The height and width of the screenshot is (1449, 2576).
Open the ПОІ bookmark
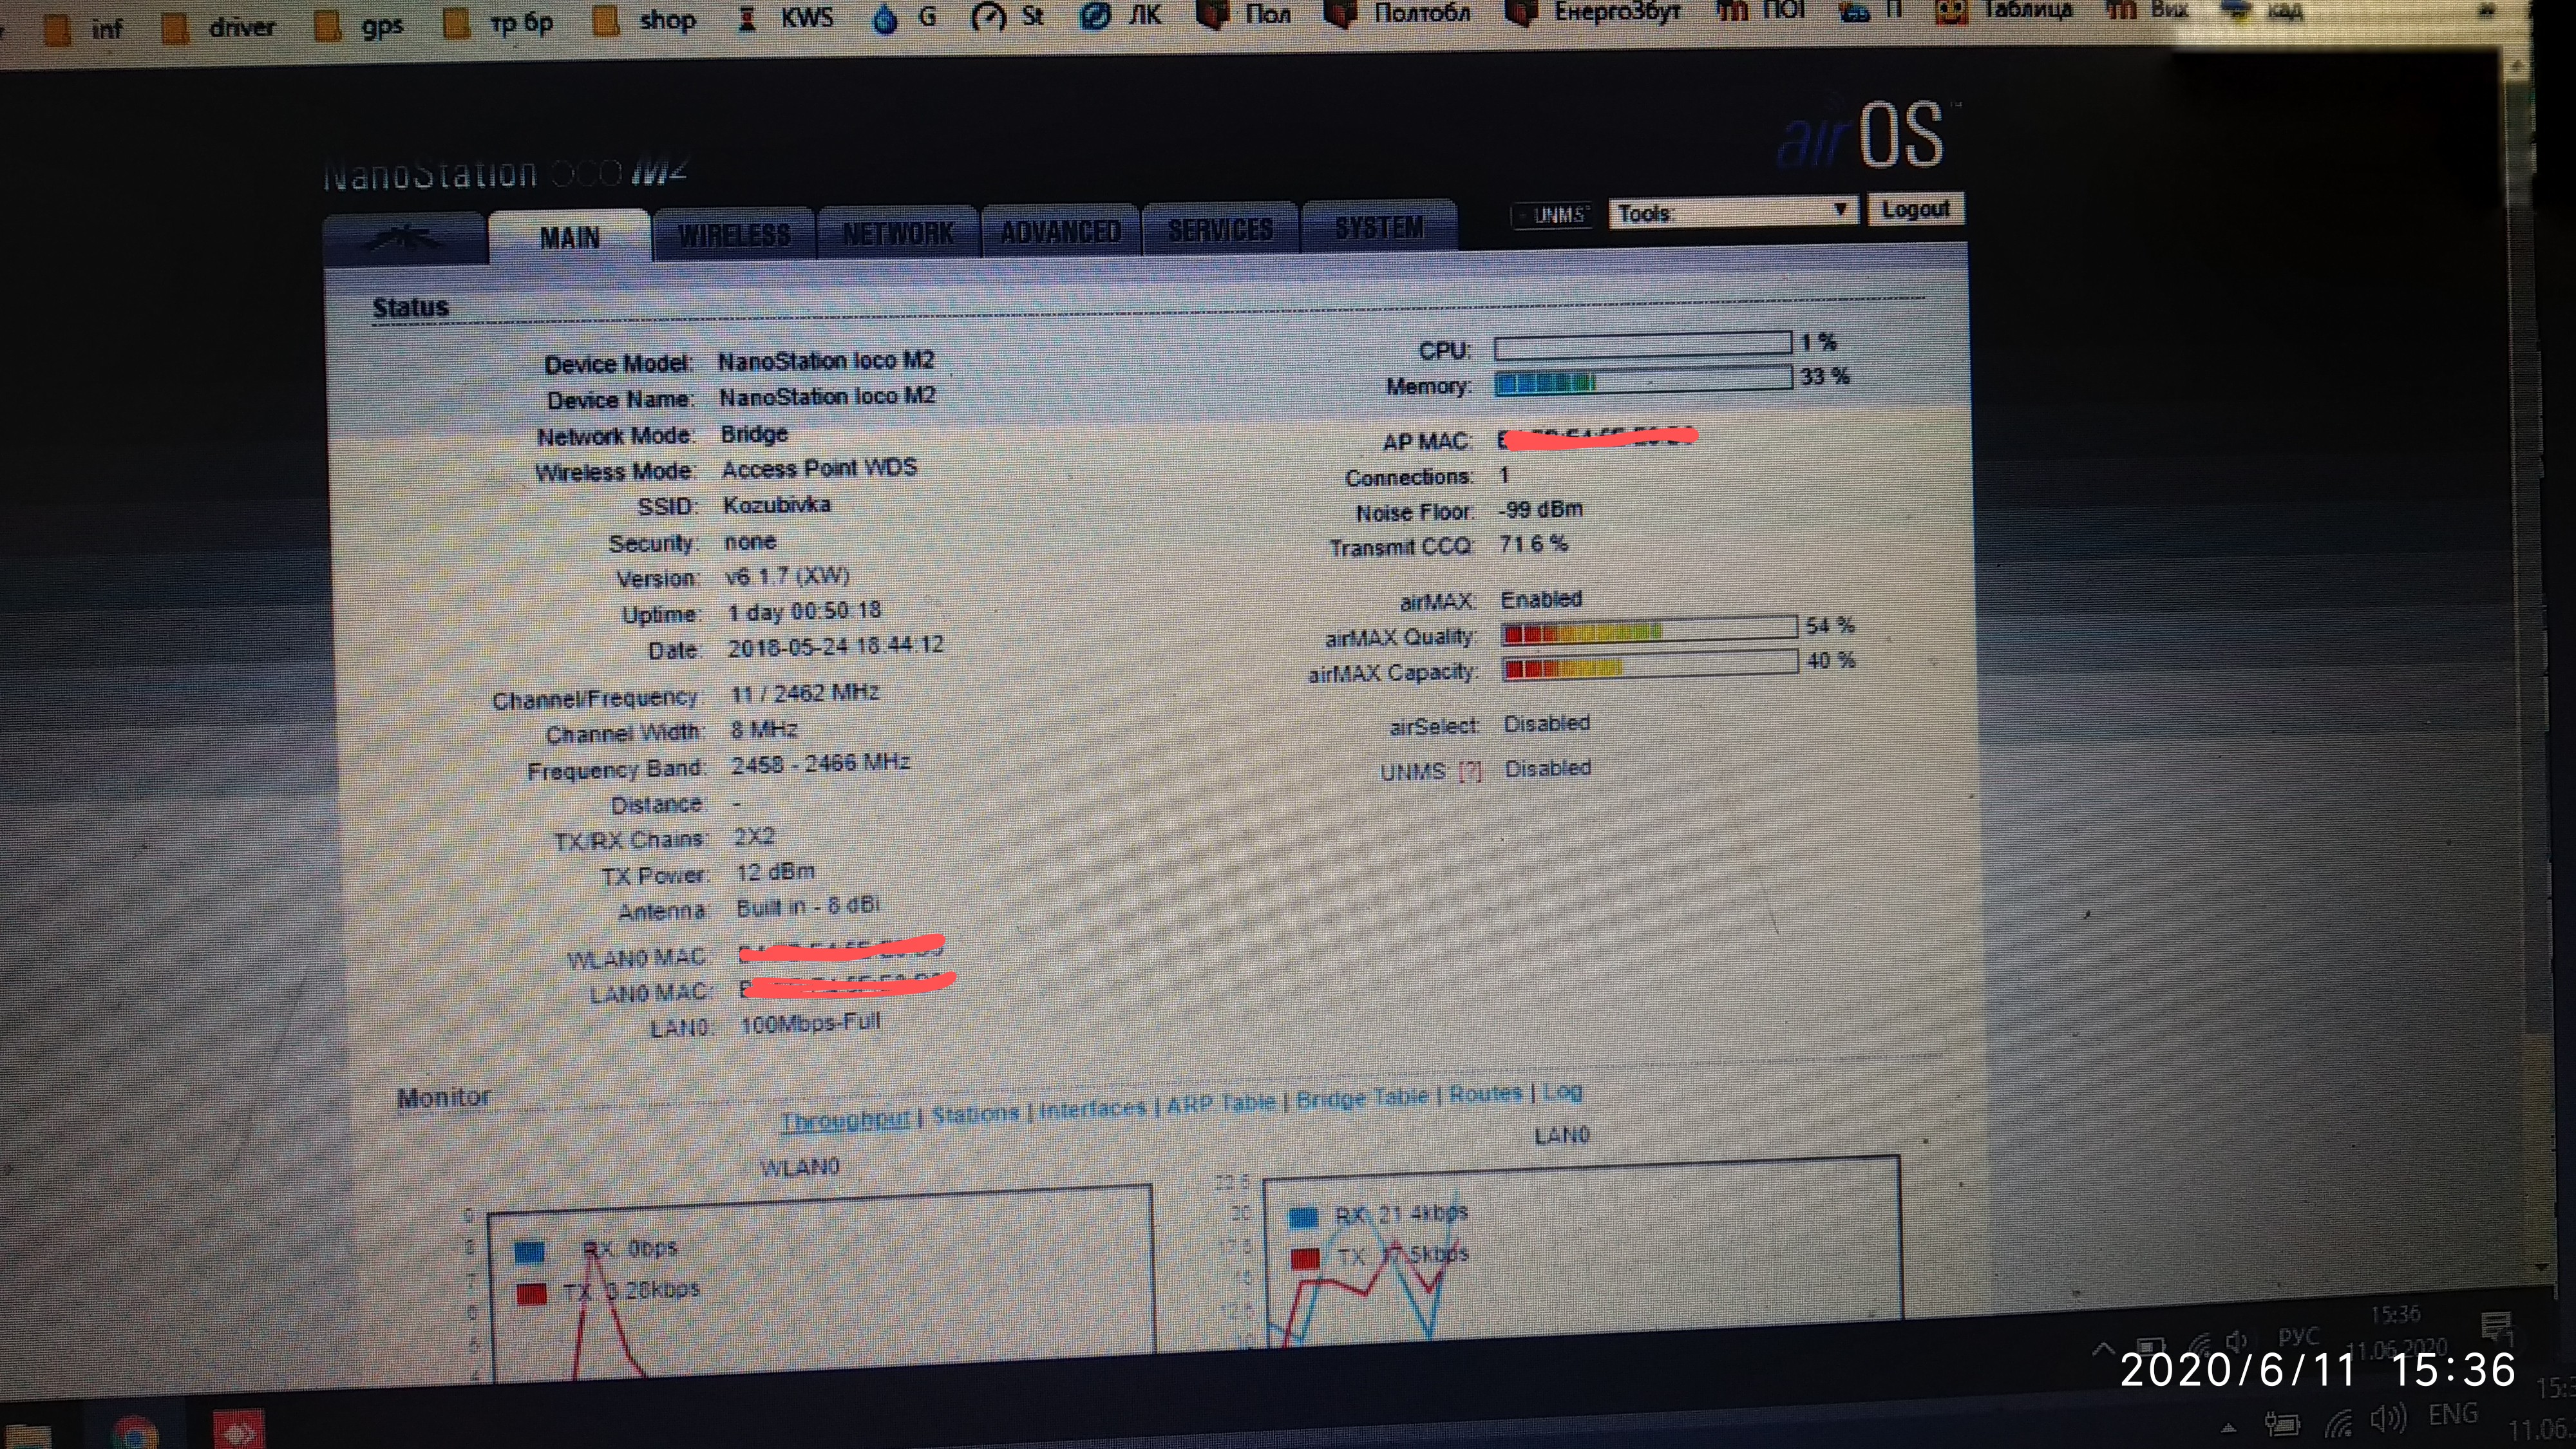pos(1760,11)
